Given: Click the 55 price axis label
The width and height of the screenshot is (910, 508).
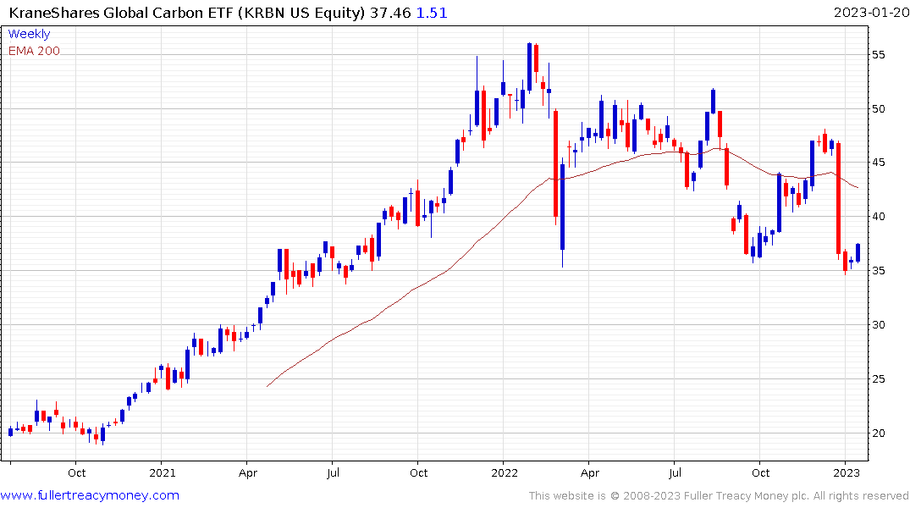Looking at the screenshot, I should (878, 54).
